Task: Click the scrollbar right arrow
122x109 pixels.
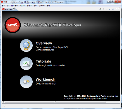Action: [119, 102]
